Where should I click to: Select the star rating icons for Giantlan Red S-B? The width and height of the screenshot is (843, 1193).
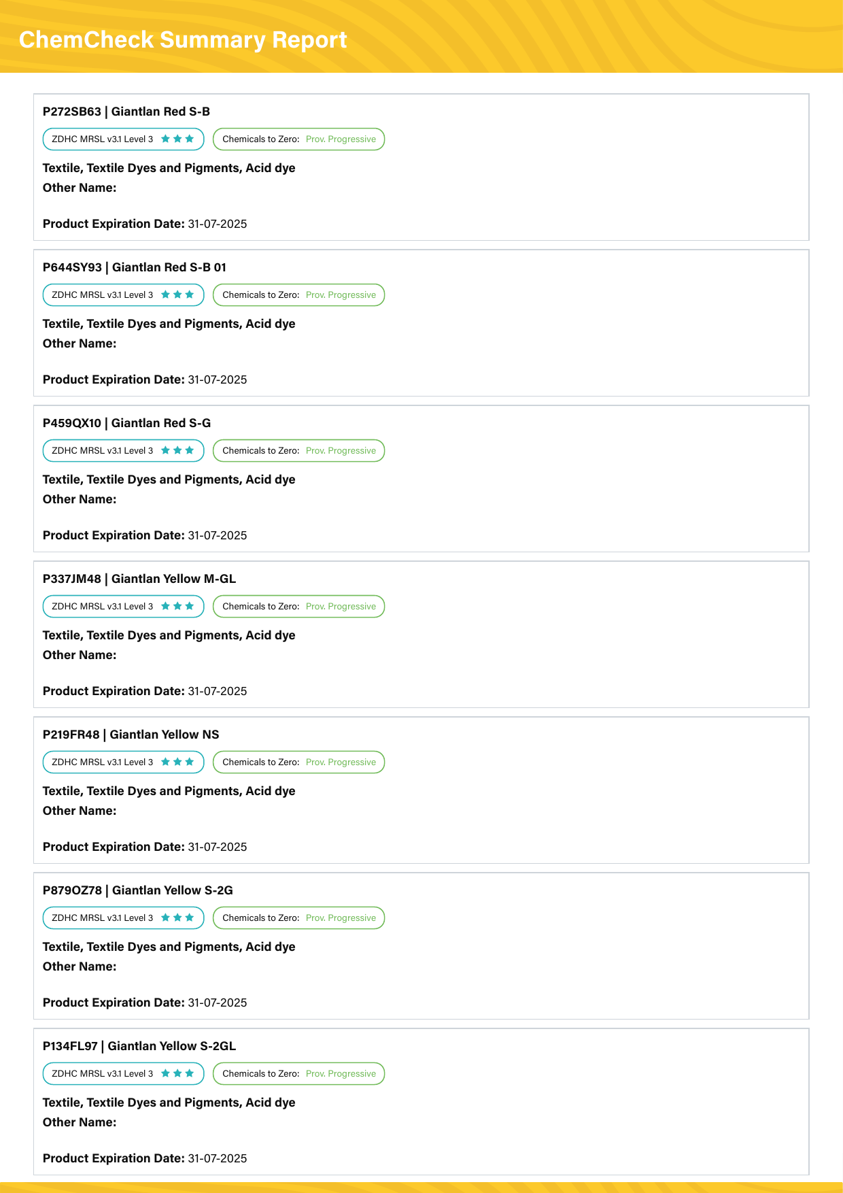pos(177,139)
